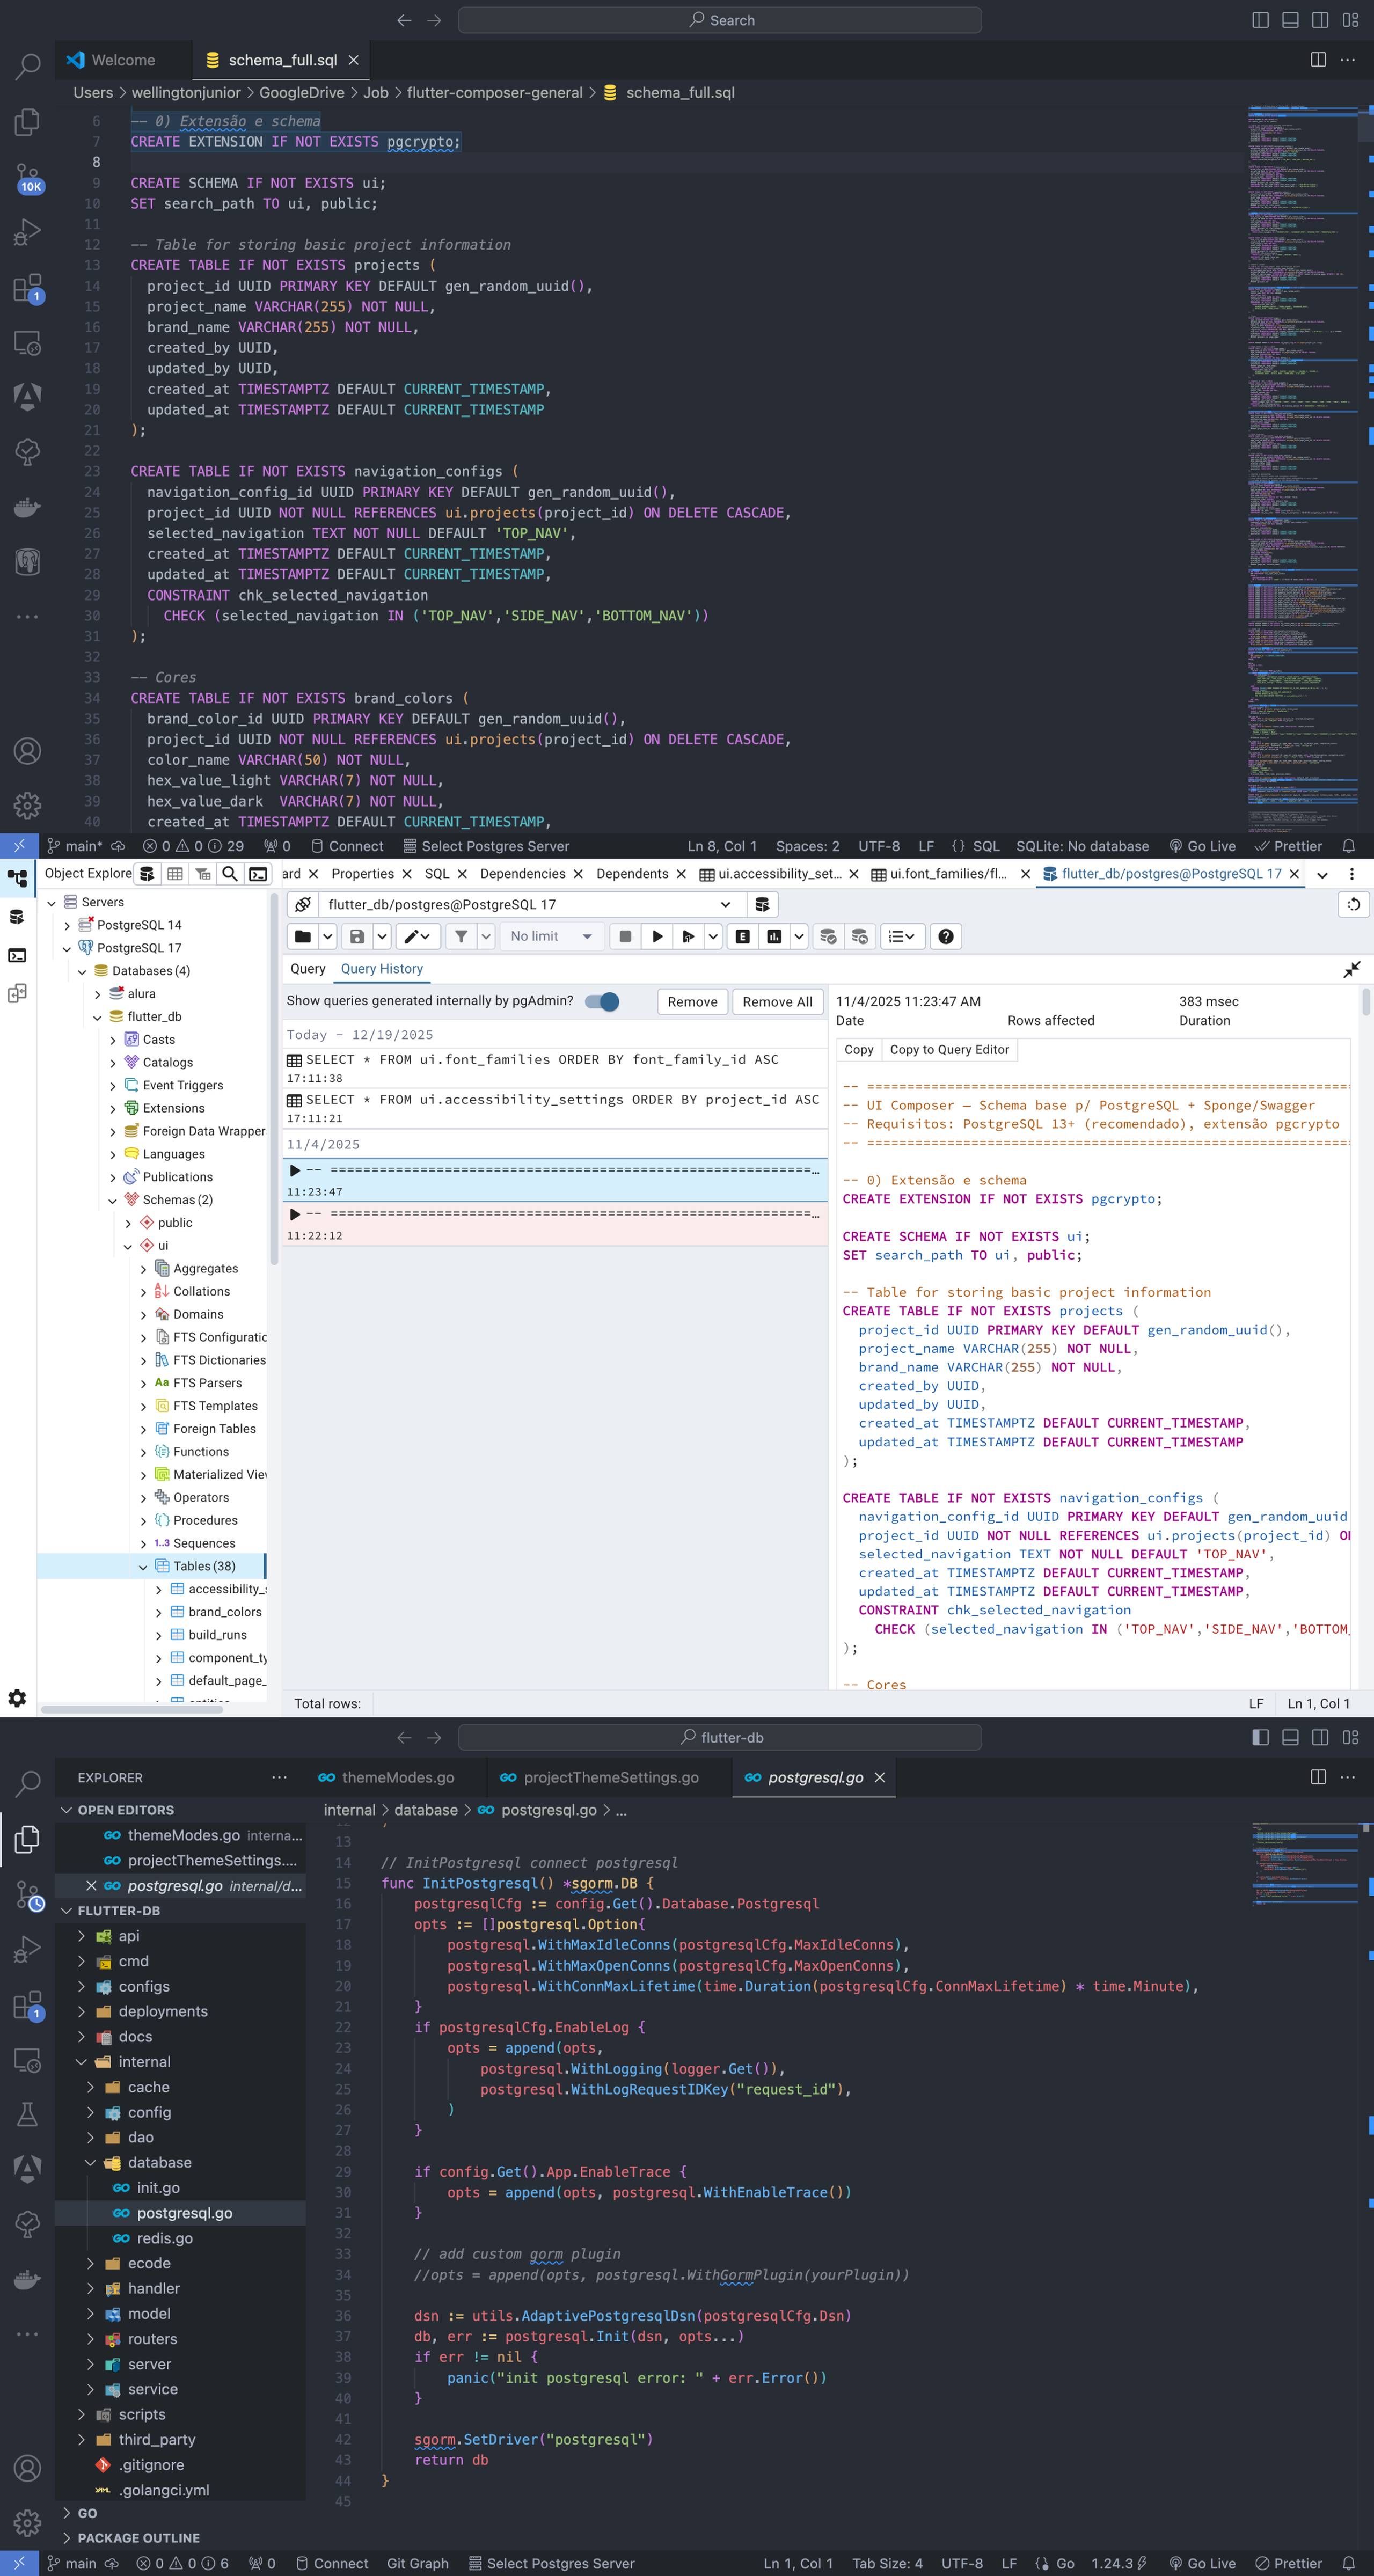Open ui.accessibility_set... tab in pgAdmin
Viewport: 1374px width, 2576px height.
click(780, 874)
